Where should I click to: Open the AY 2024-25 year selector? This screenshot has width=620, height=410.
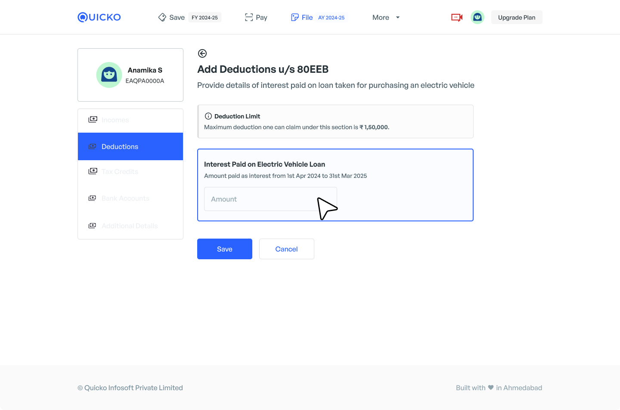[x=331, y=18]
